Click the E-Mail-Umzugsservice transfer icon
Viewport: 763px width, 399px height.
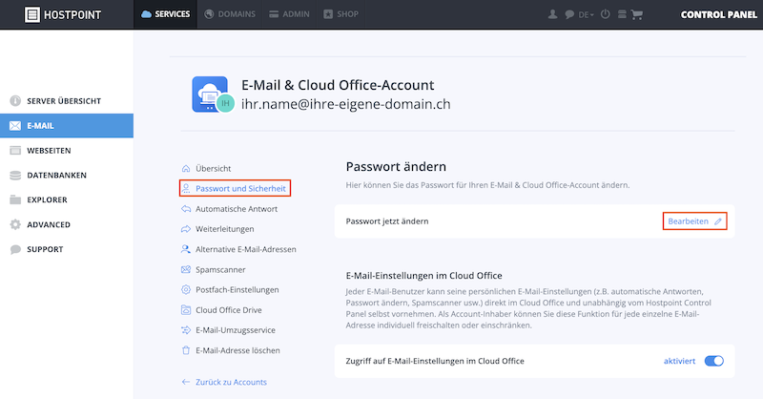pyautogui.click(x=186, y=330)
